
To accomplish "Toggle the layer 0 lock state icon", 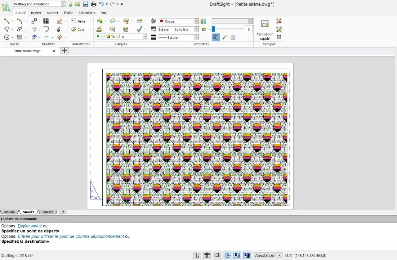I will (x=113, y=37).
